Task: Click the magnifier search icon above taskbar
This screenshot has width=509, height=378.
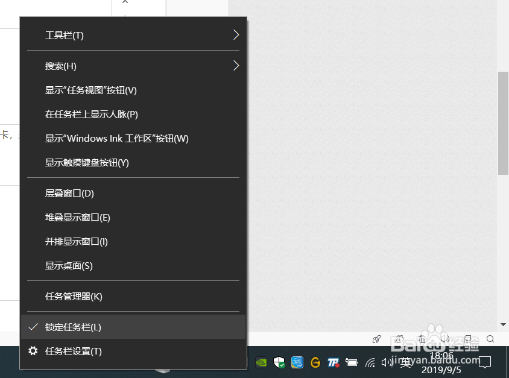Action: pyautogui.click(x=490, y=339)
